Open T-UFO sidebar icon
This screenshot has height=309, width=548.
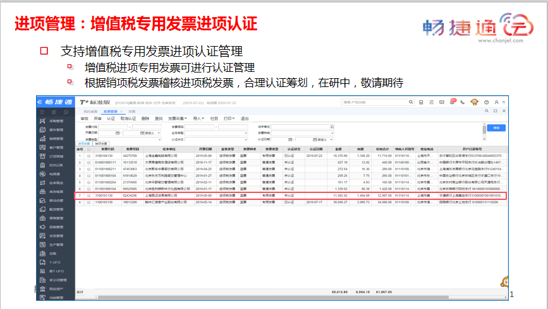point(42,262)
